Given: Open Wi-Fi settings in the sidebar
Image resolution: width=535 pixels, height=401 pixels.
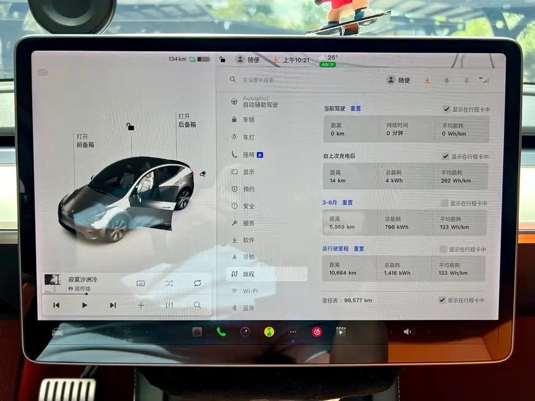Looking at the screenshot, I should point(245,291).
